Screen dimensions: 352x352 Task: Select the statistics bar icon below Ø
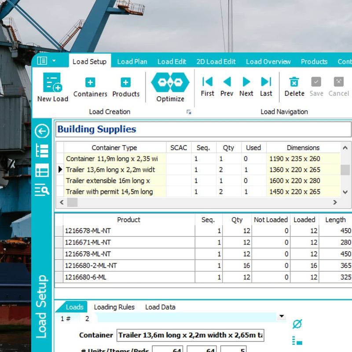click(297, 340)
